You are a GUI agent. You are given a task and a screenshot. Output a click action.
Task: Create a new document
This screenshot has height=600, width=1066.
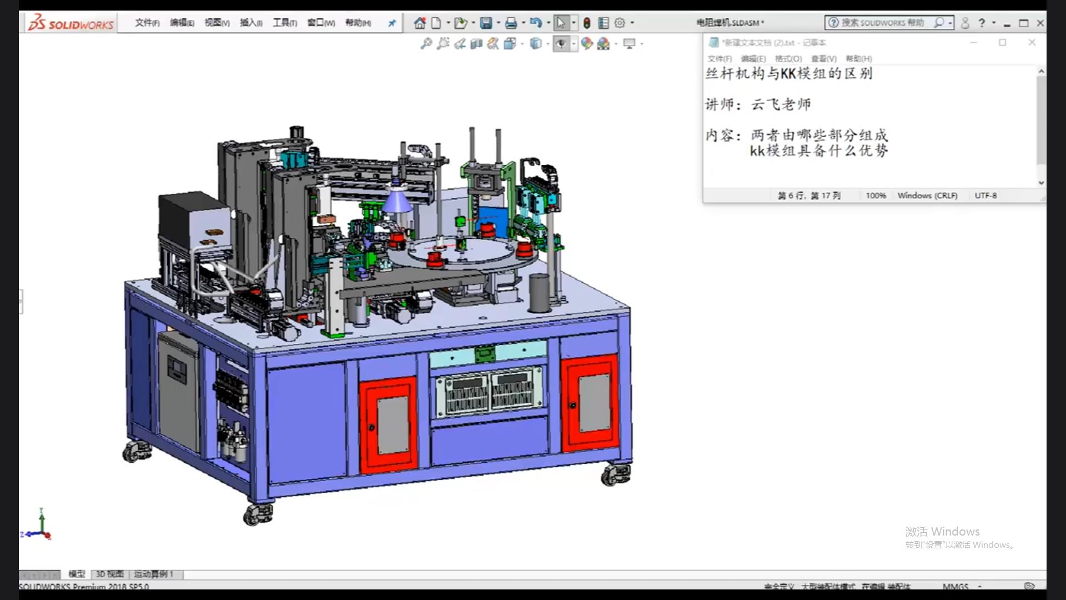(x=436, y=23)
